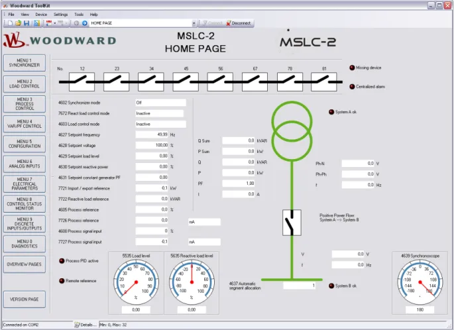Viewport: 454px width, 330px height.
Task: Click the Details... status bar button
Action: tap(85, 325)
